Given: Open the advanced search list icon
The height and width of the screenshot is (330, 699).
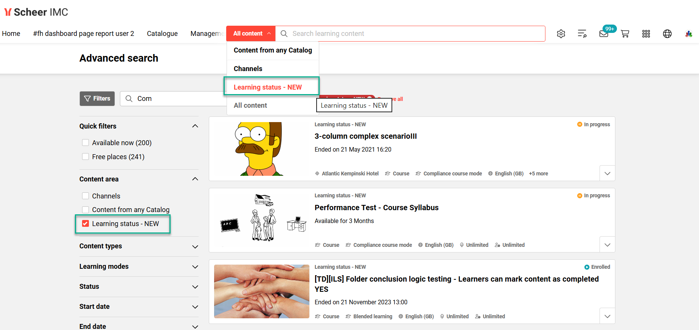Looking at the screenshot, I should point(582,34).
